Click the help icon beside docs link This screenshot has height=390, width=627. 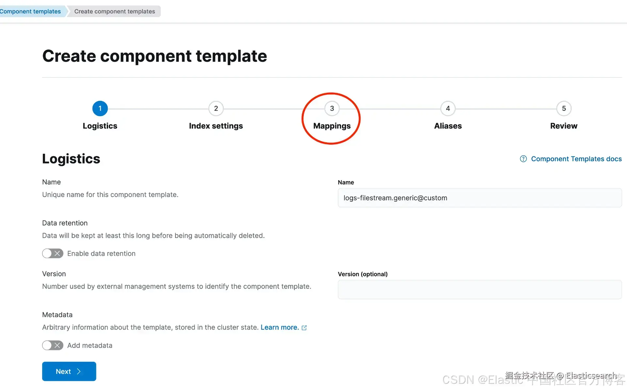[x=523, y=159]
